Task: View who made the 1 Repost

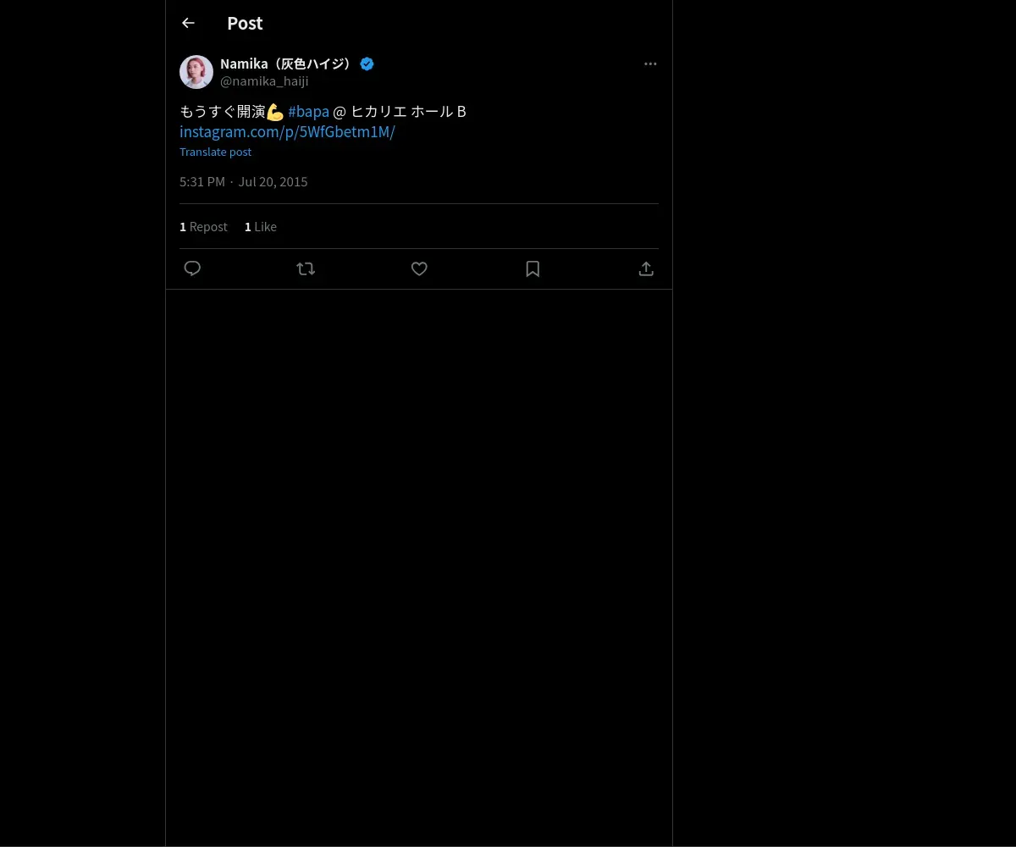Action: [204, 227]
